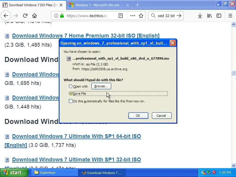The image size is (236, 177).
Task: Show site information icon in address bar
Action: 56,16
